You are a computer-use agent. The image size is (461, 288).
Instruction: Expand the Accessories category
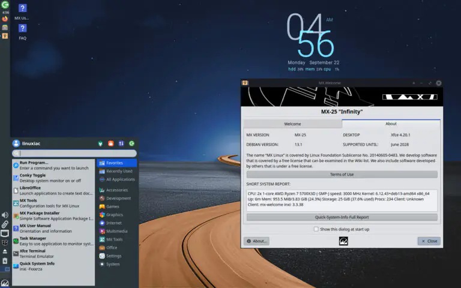click(x=117, y=190)
